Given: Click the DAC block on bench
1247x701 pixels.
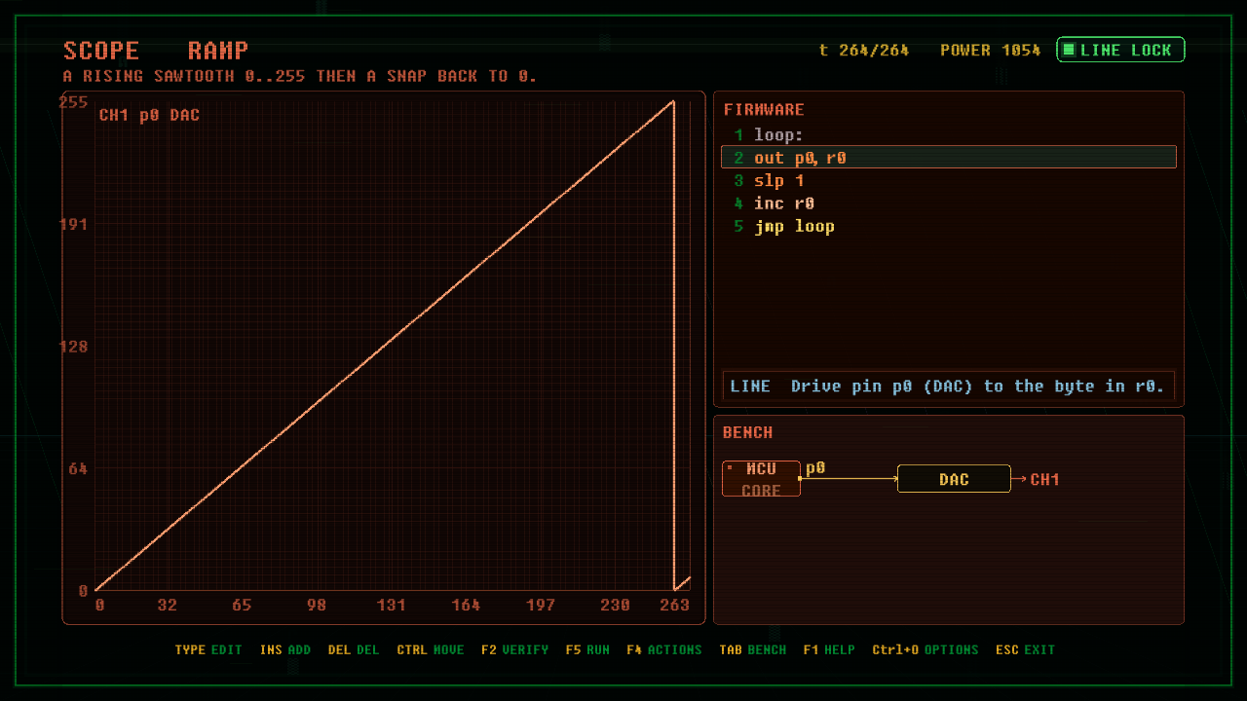Looking at the screenshot, I should point(954,479).
